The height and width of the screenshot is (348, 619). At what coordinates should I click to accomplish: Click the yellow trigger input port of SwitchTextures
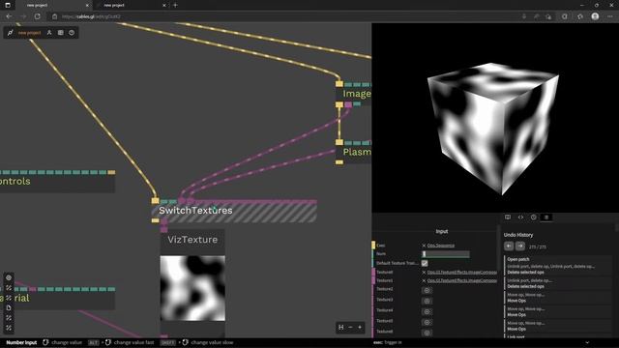155,201
